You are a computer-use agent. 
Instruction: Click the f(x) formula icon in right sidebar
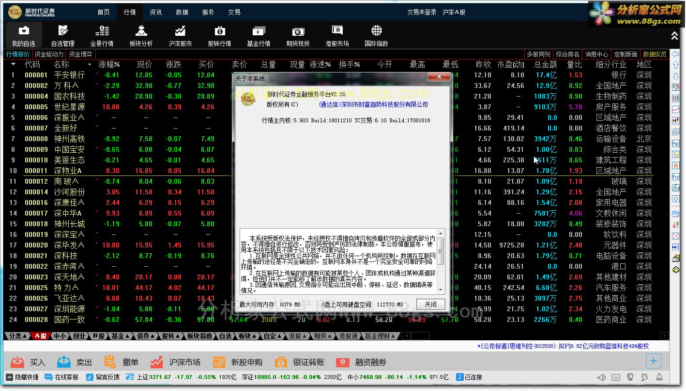(x=676, y=188)
